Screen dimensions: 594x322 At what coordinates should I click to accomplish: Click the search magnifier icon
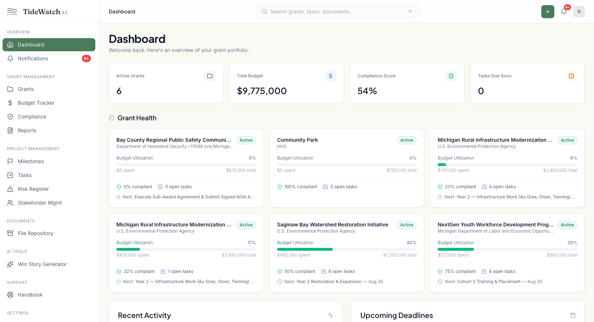[264, 12]
